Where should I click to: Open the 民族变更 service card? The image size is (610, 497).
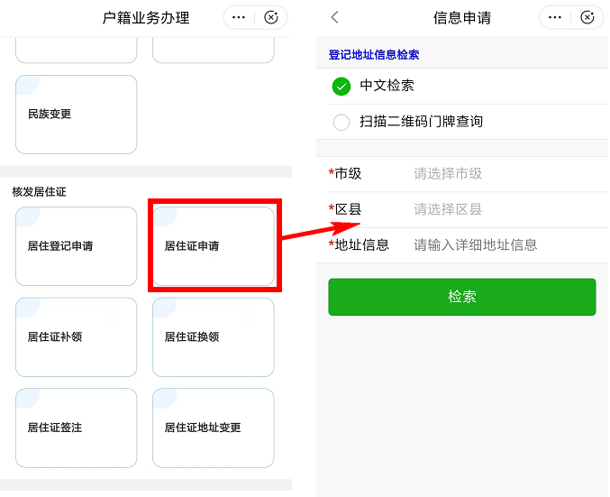click(77, 115)
